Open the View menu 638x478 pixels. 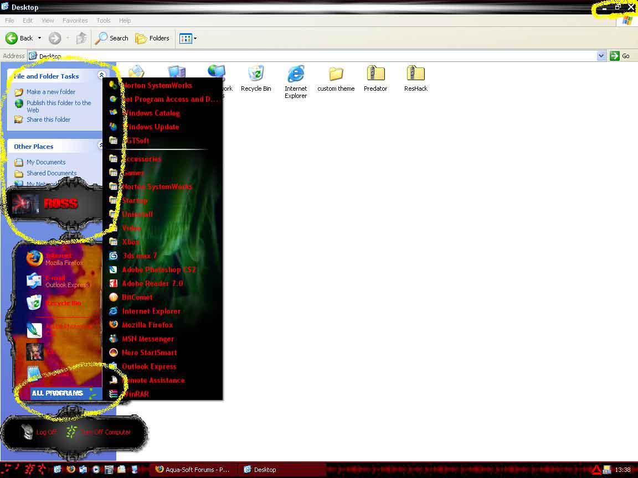(48, 20)
